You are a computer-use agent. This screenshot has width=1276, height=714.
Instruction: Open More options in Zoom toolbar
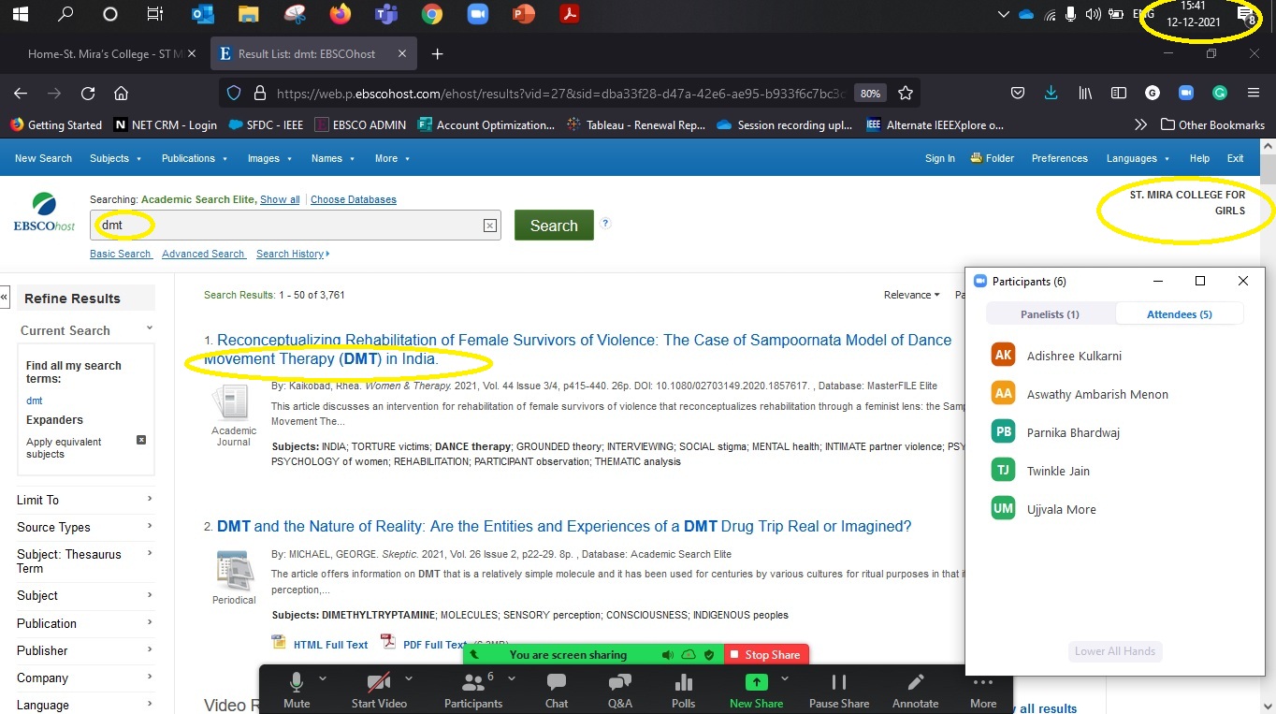point(983,691)
